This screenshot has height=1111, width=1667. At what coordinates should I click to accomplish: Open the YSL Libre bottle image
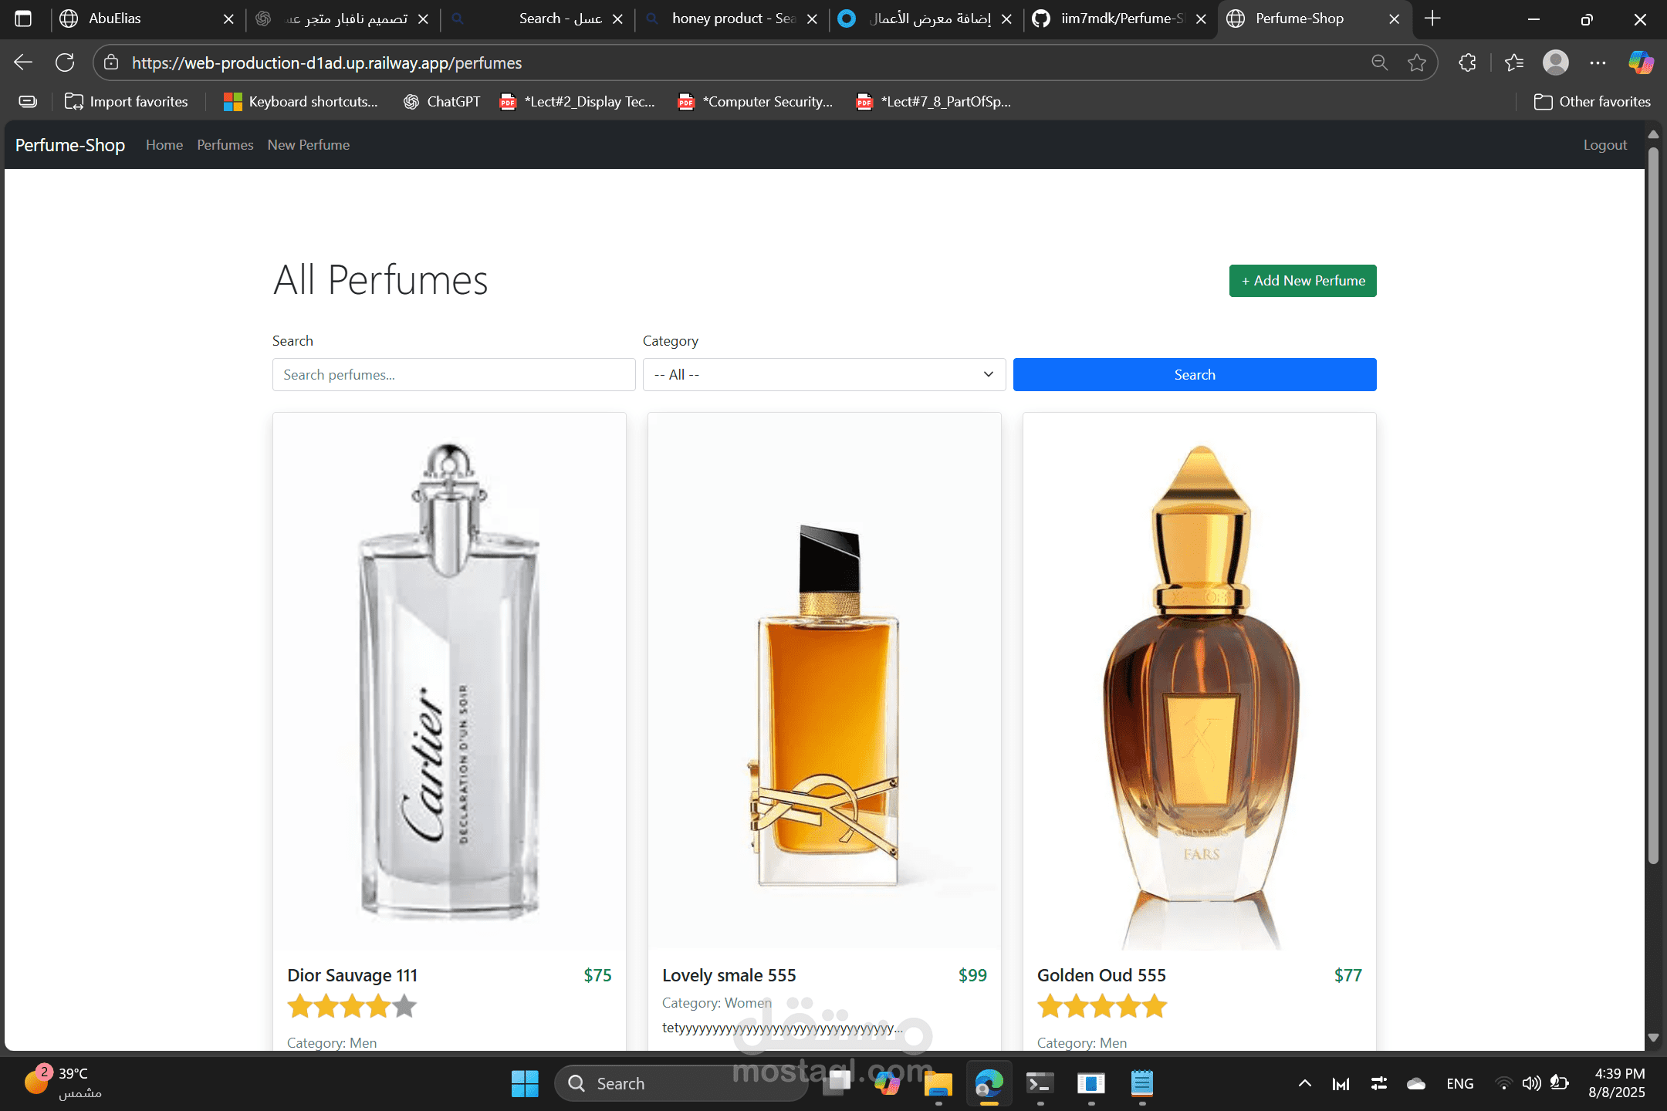824,681
